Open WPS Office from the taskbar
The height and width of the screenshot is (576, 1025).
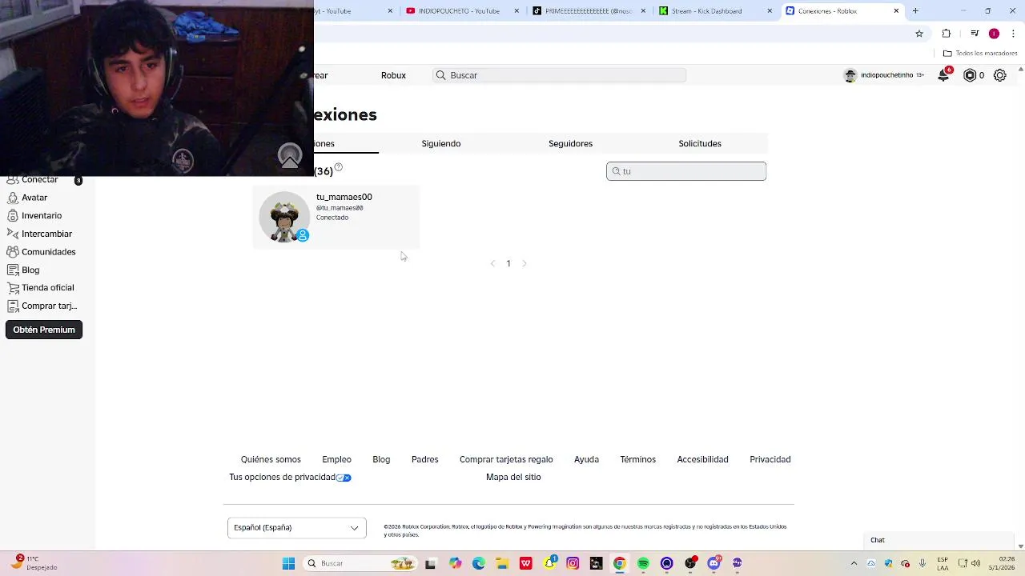click(x=525, y=563)
